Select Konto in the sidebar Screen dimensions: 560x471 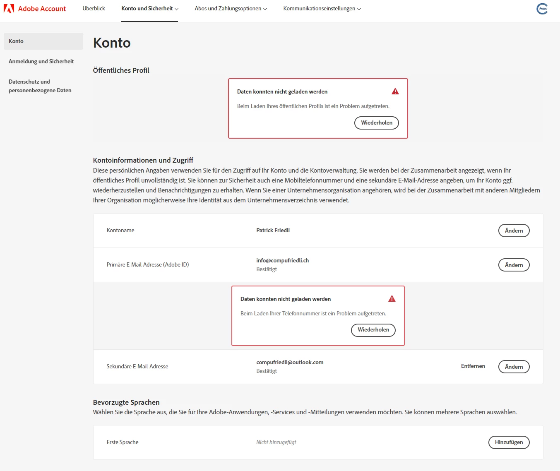click(43, 41)
